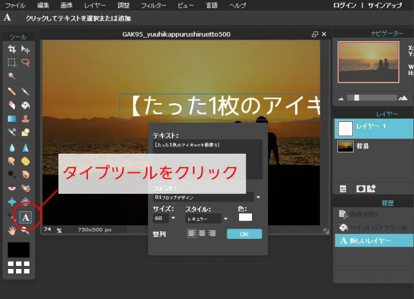This screenshot has width=414, height=299.
Task: Select the Eraser tool
Action: point(12,105)
